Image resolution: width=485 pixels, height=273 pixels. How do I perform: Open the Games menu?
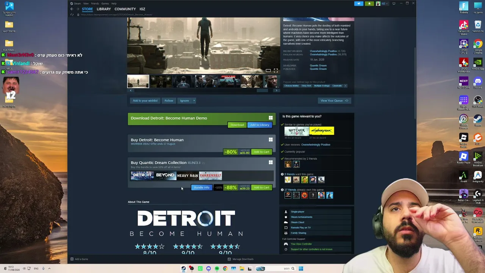105,3
